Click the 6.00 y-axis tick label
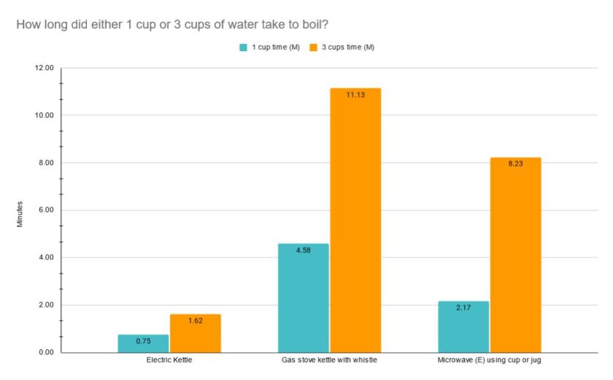The height and width of the screenshot is (380, 613). point(45,210)
